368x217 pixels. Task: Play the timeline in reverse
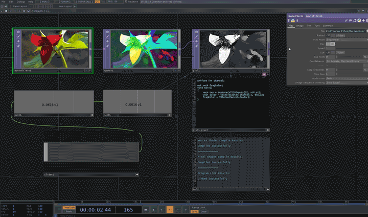(162, 210)
